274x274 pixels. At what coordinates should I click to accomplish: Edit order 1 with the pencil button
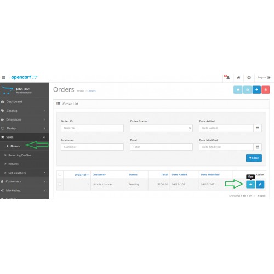point(260,184)
